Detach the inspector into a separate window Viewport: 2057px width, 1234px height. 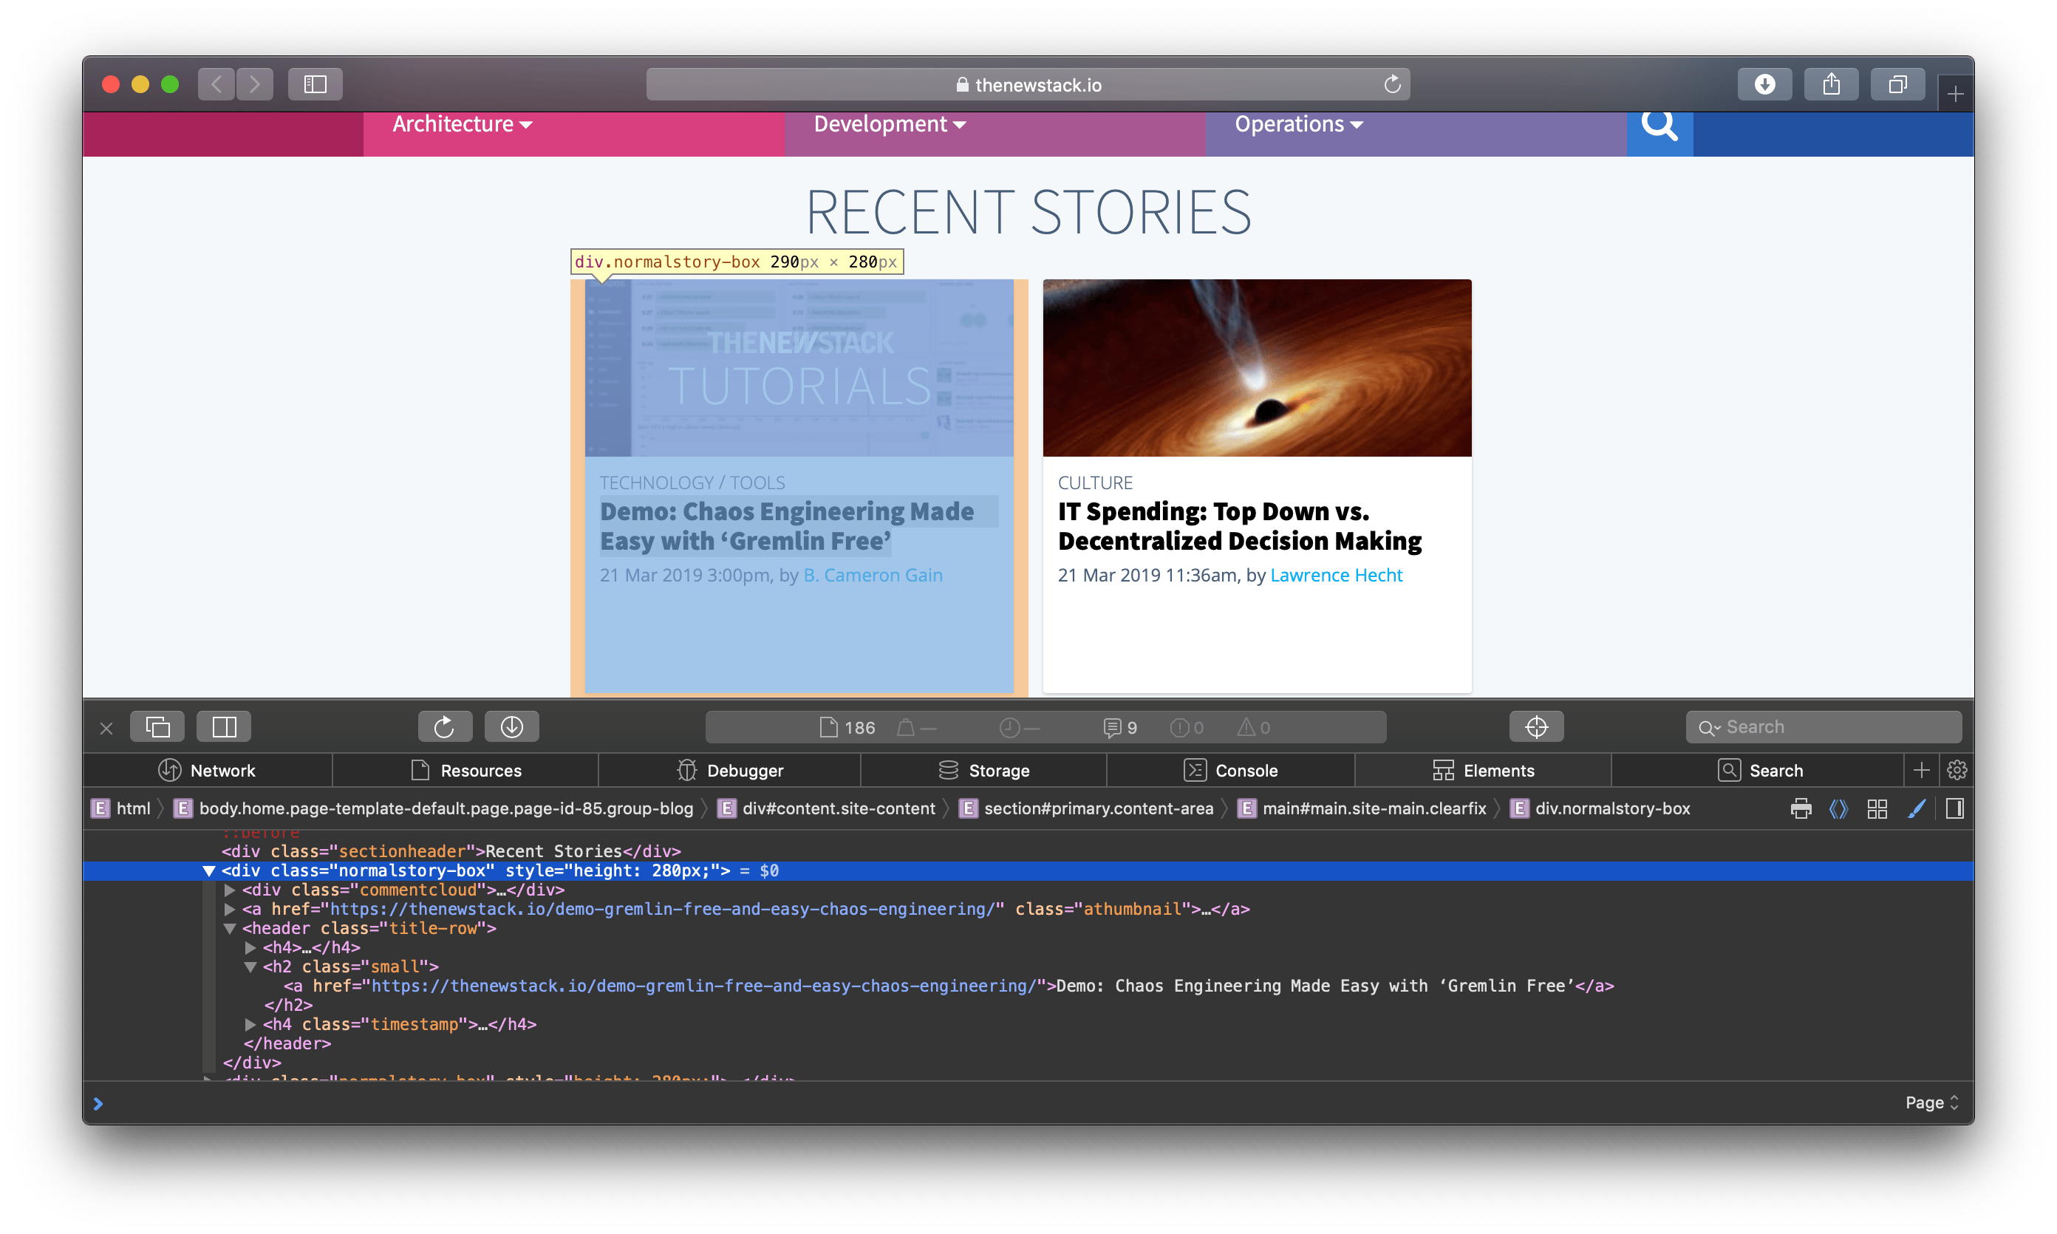[x=157, y=727]
